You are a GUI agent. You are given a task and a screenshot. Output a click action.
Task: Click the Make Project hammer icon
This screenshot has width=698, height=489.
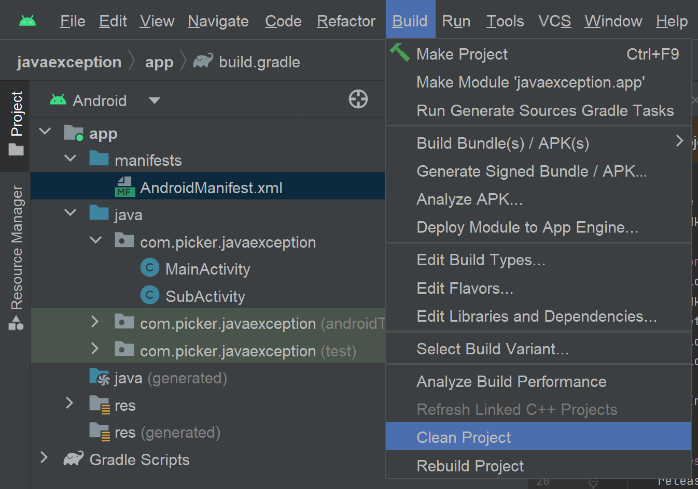(400, 52)
